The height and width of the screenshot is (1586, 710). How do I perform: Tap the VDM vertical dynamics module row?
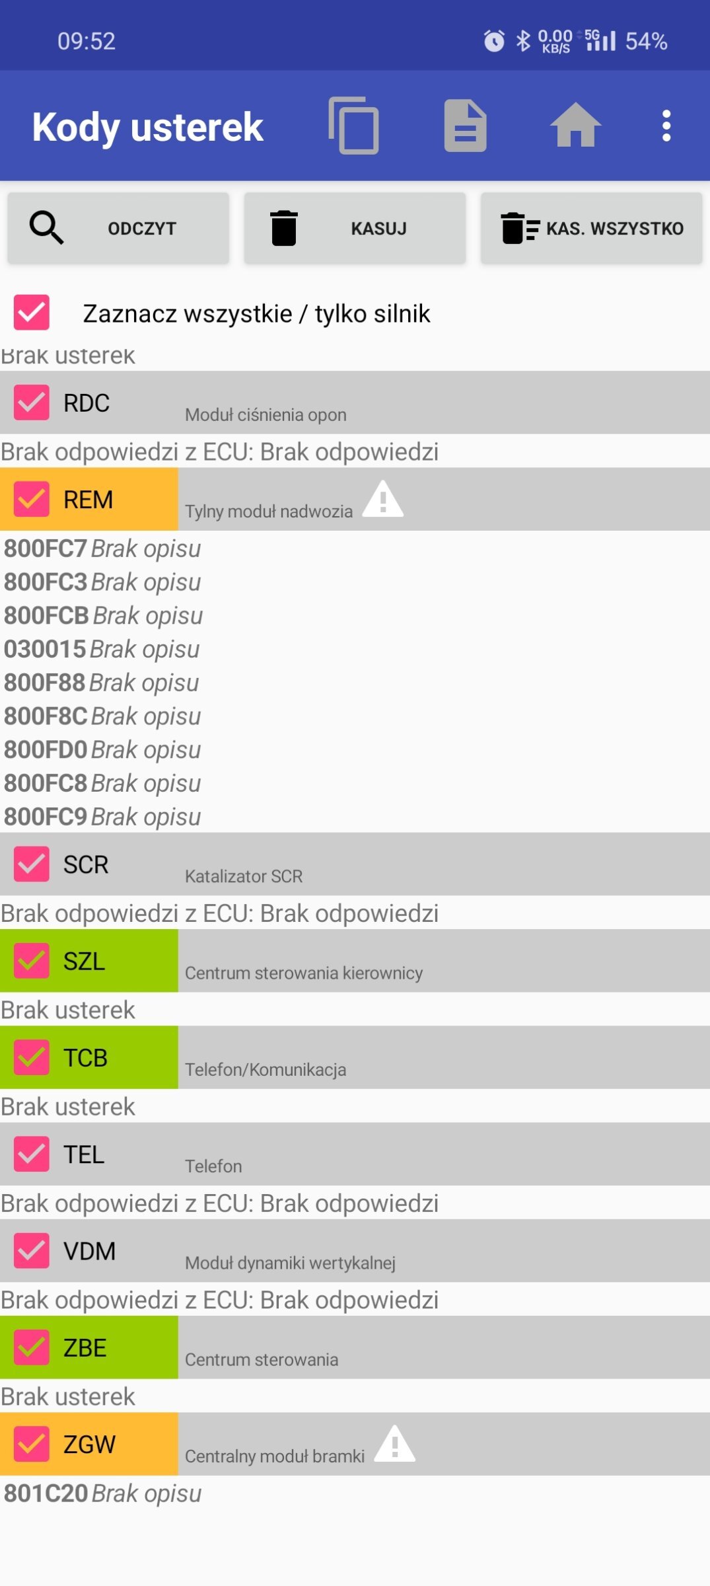355,1251
